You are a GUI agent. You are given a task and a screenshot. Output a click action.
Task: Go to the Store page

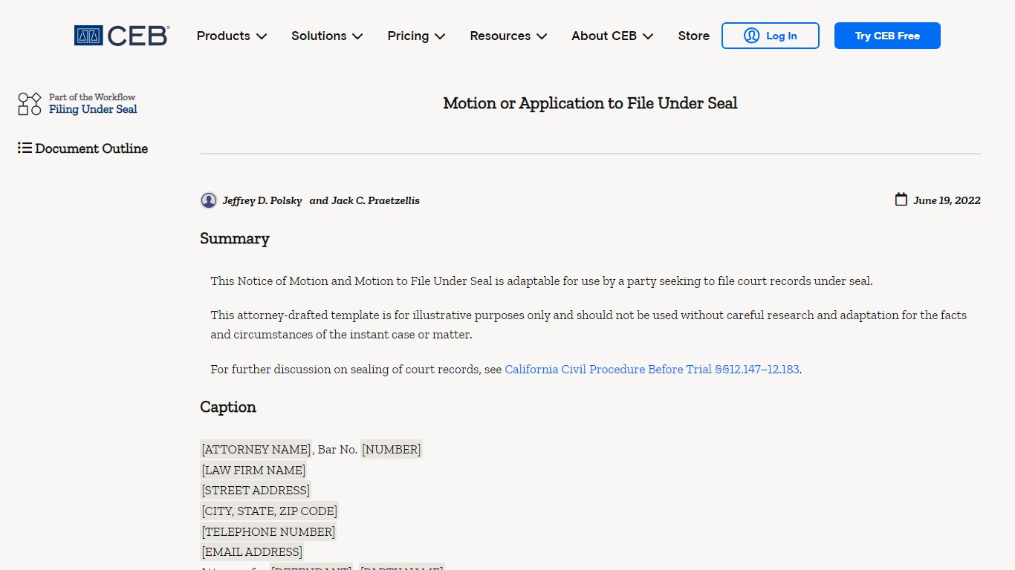coord(693,36)
